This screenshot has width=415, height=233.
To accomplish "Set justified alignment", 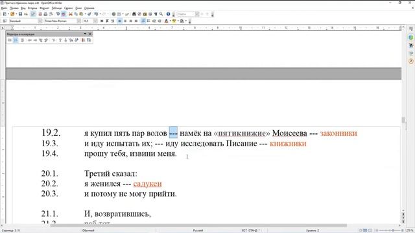I will 136,21.
